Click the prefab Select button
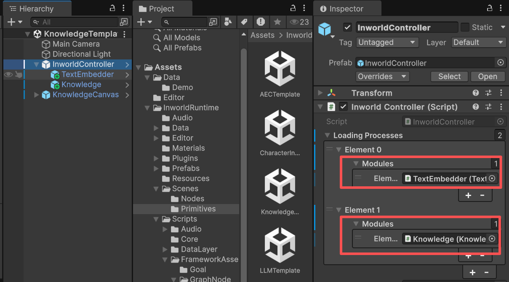 [450, 77]
